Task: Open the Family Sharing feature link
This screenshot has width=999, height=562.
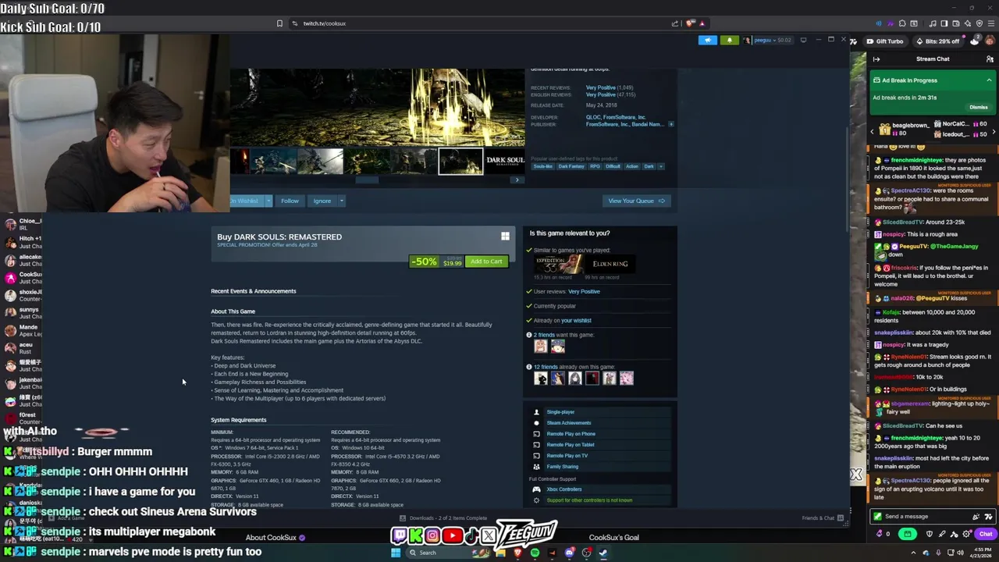Action: (562, 467)
